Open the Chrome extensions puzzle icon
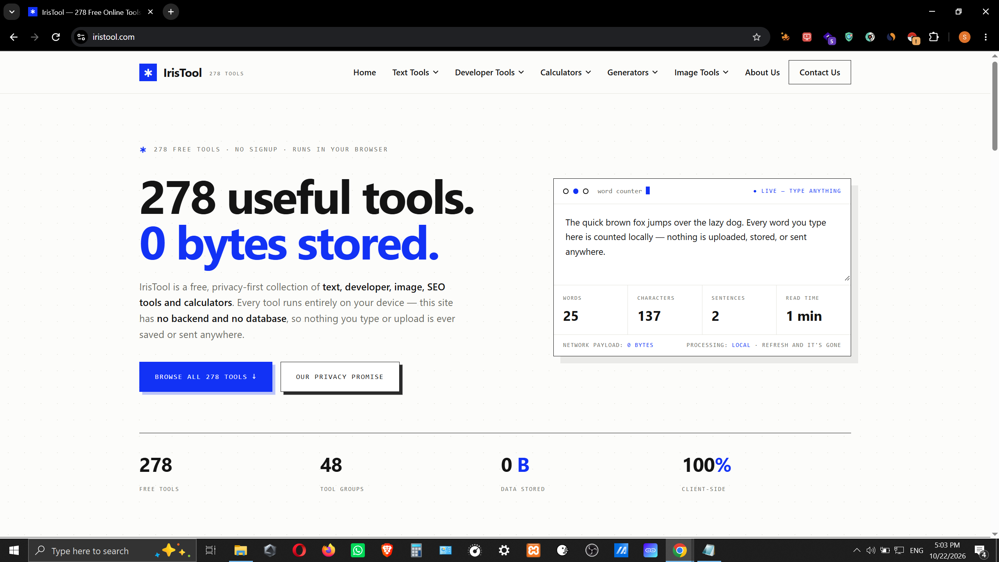This screenshot has width=999, height=562. click(x=933, y=37)
